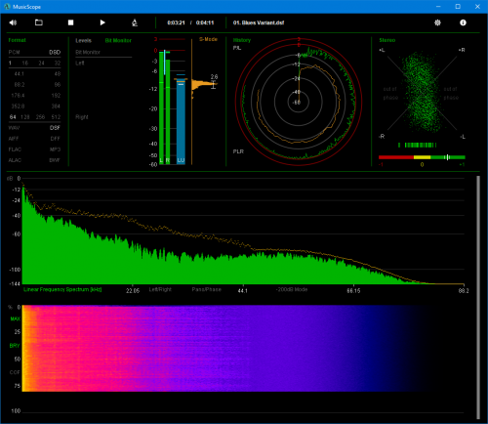Select the MAX spectrogram option
Screen dimensions: 488x424
click(16, 318)
